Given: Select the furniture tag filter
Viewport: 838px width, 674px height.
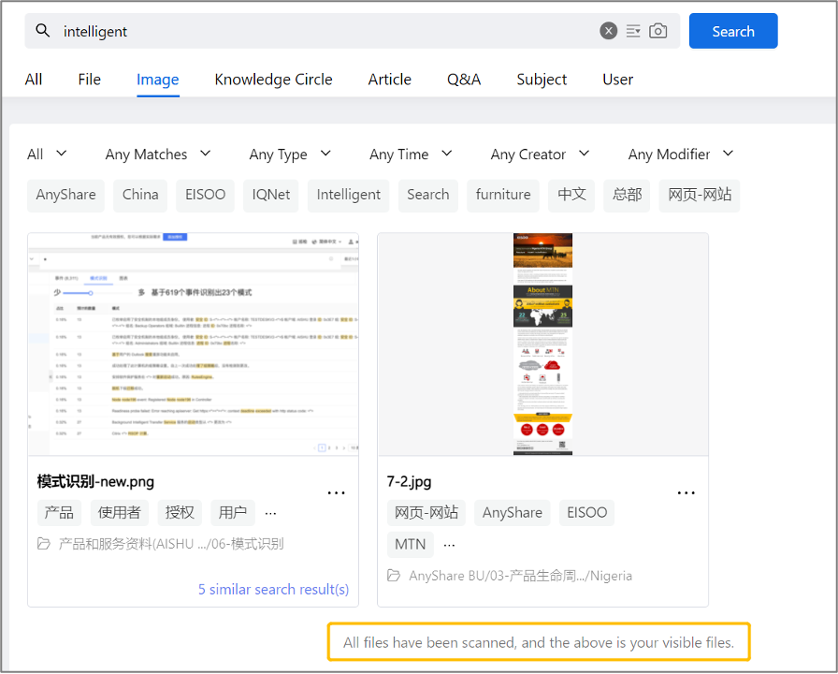Looking at the screenshot, I should click(503, 195).
